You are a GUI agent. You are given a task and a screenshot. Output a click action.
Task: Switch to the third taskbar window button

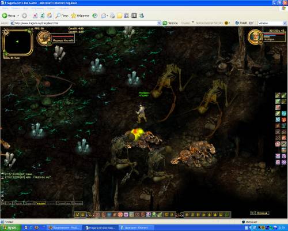137,228
